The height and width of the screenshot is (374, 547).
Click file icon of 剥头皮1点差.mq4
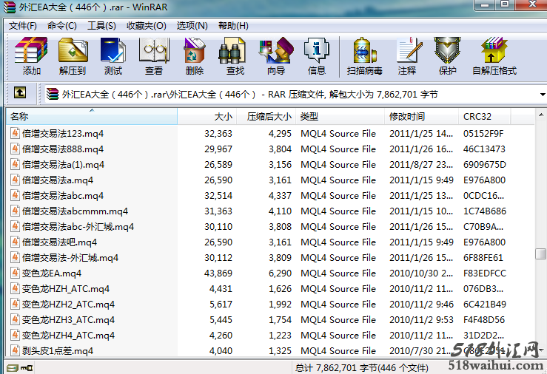coord(15,350)
